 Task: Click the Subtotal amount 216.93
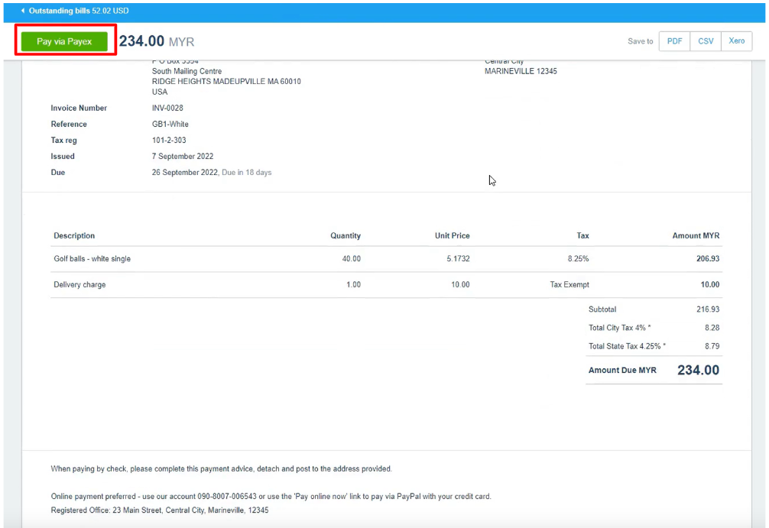(x=707, y=310)
